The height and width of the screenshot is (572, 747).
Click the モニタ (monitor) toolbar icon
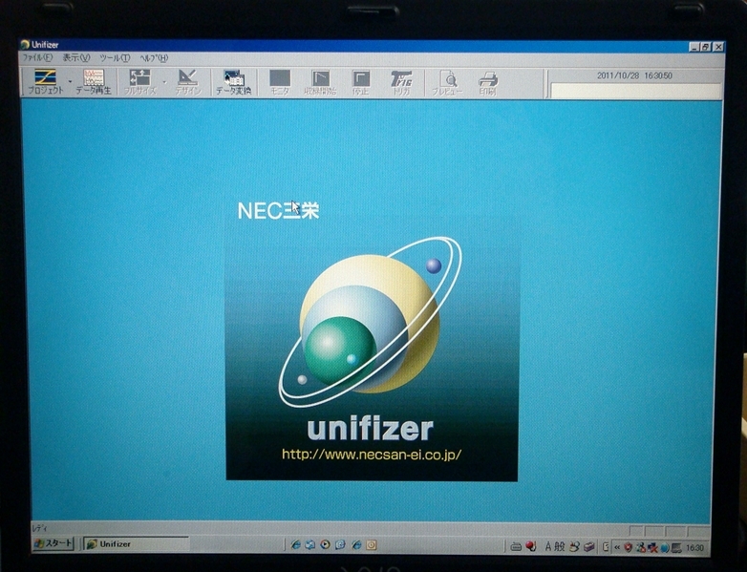click(280, 82)
